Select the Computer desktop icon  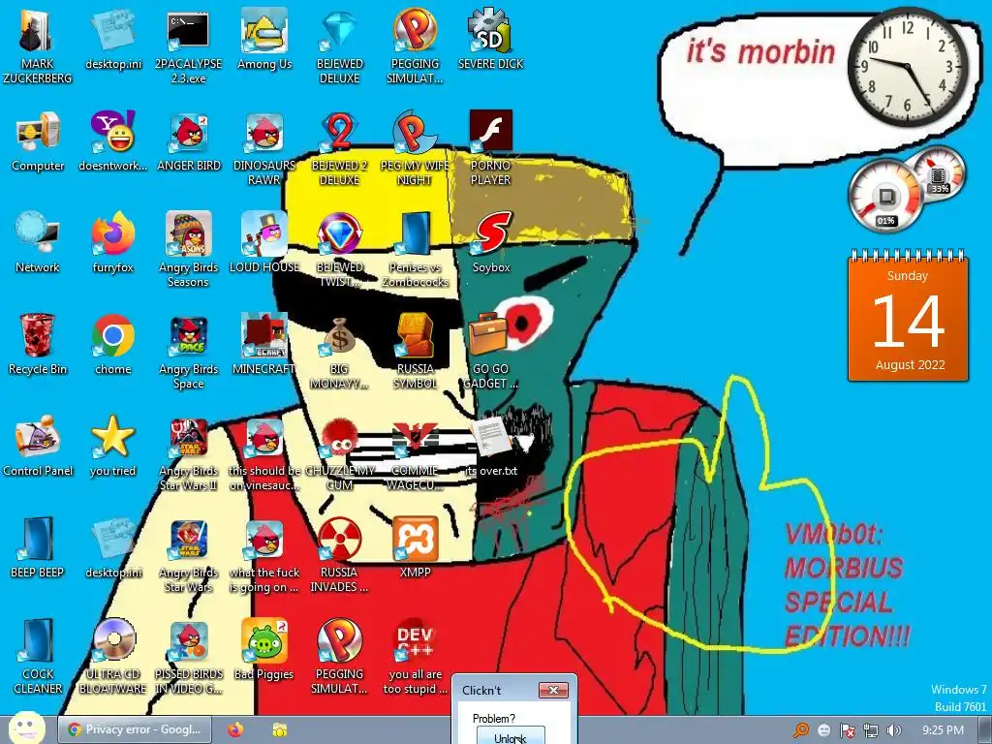tap(38, 141)
